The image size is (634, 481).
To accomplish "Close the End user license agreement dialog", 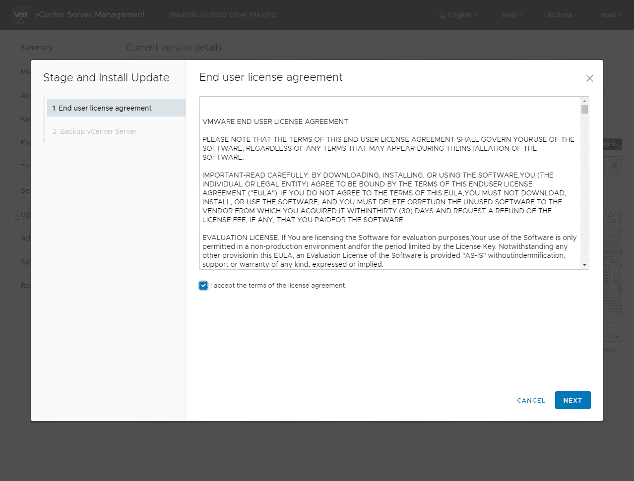I will (x=589, y=78).
